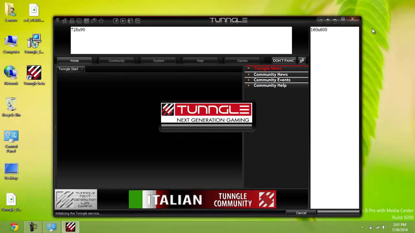Select the Lenovo folder desktop icon
Image resolution: width=415 pixels, height=233 pixels.
coord(11,13)
